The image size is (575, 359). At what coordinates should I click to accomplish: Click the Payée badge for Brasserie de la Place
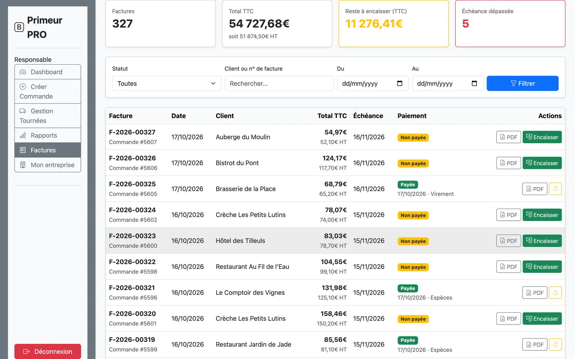[x=408, y=185]
